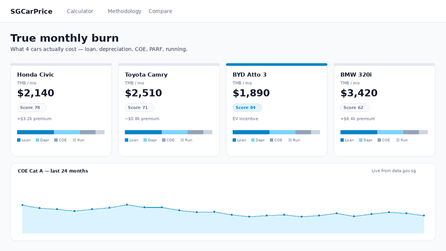The image size is (446, 251).
Task: Click the SGCarPrice logo
Action: [x=31, y=11]
